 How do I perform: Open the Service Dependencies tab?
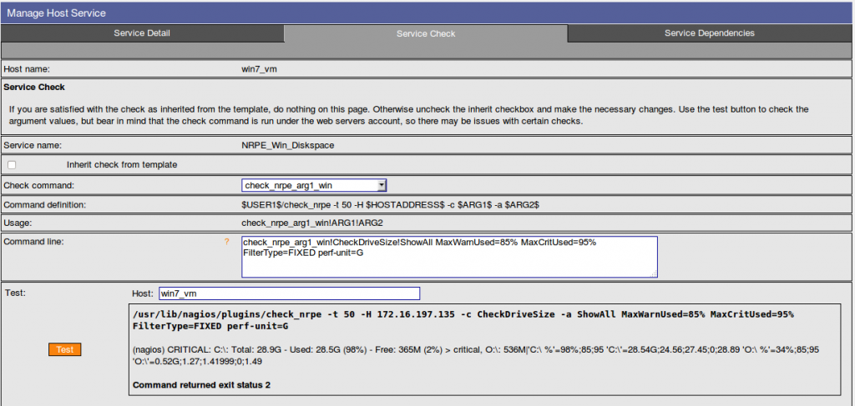pos(709,33)
